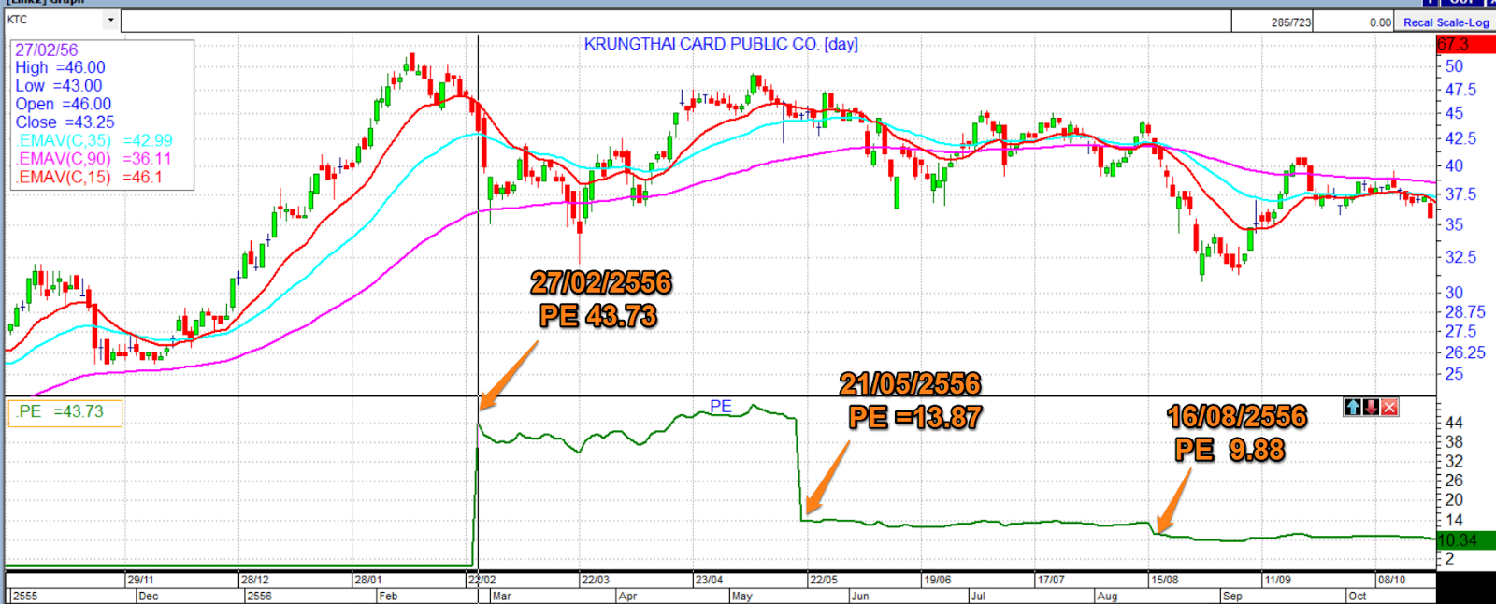Screen dimensions: 1496x604
Task: Click the 42.5 level on the price scale
Action: pos(1460,138)
